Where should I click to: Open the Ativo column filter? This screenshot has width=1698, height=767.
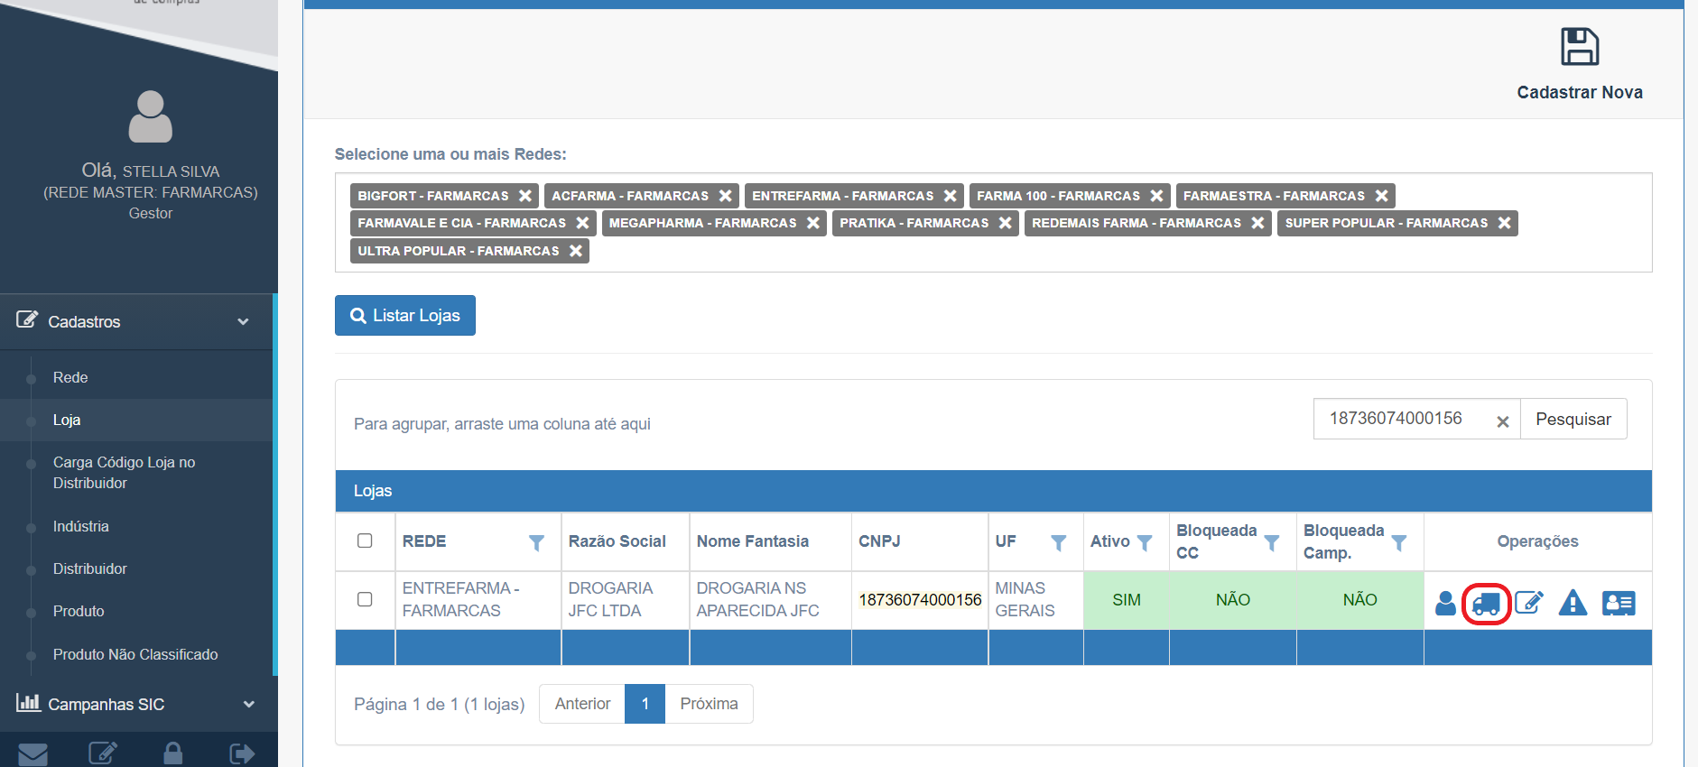pyautogui.click(x=1145, y=542)
